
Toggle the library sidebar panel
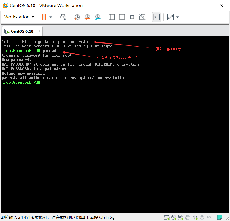pyautogui.click(x=112, y=17)
